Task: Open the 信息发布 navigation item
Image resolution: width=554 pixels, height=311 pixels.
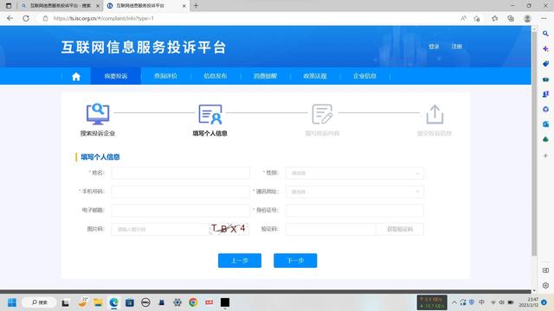Action: click(216, 76)
